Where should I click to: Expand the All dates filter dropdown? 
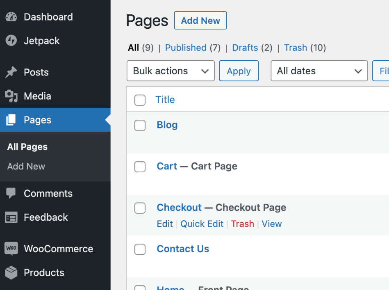(319, 71)
